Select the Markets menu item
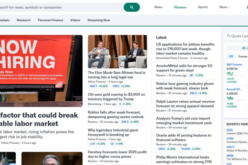Screen dimensions: 248x165 (5, 20)
